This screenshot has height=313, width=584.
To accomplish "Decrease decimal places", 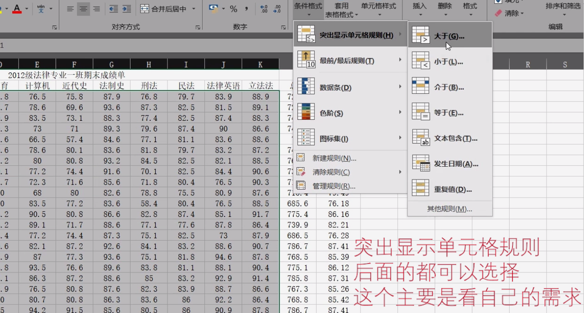I will [x=276, y=9].
